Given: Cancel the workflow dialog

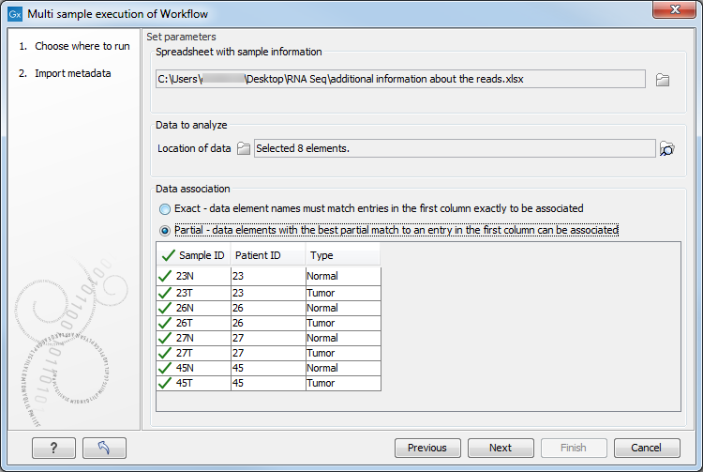Looking at the screenshot, I should 647,448.
